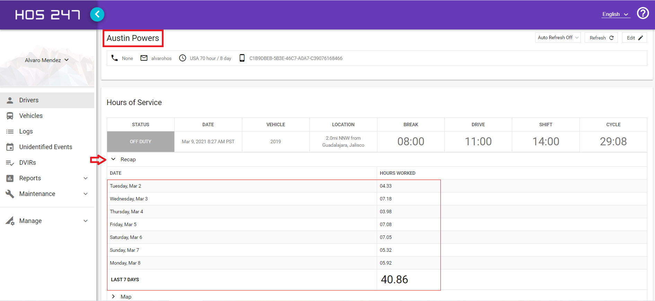Click the Logs list icon

tap(10, 131)
